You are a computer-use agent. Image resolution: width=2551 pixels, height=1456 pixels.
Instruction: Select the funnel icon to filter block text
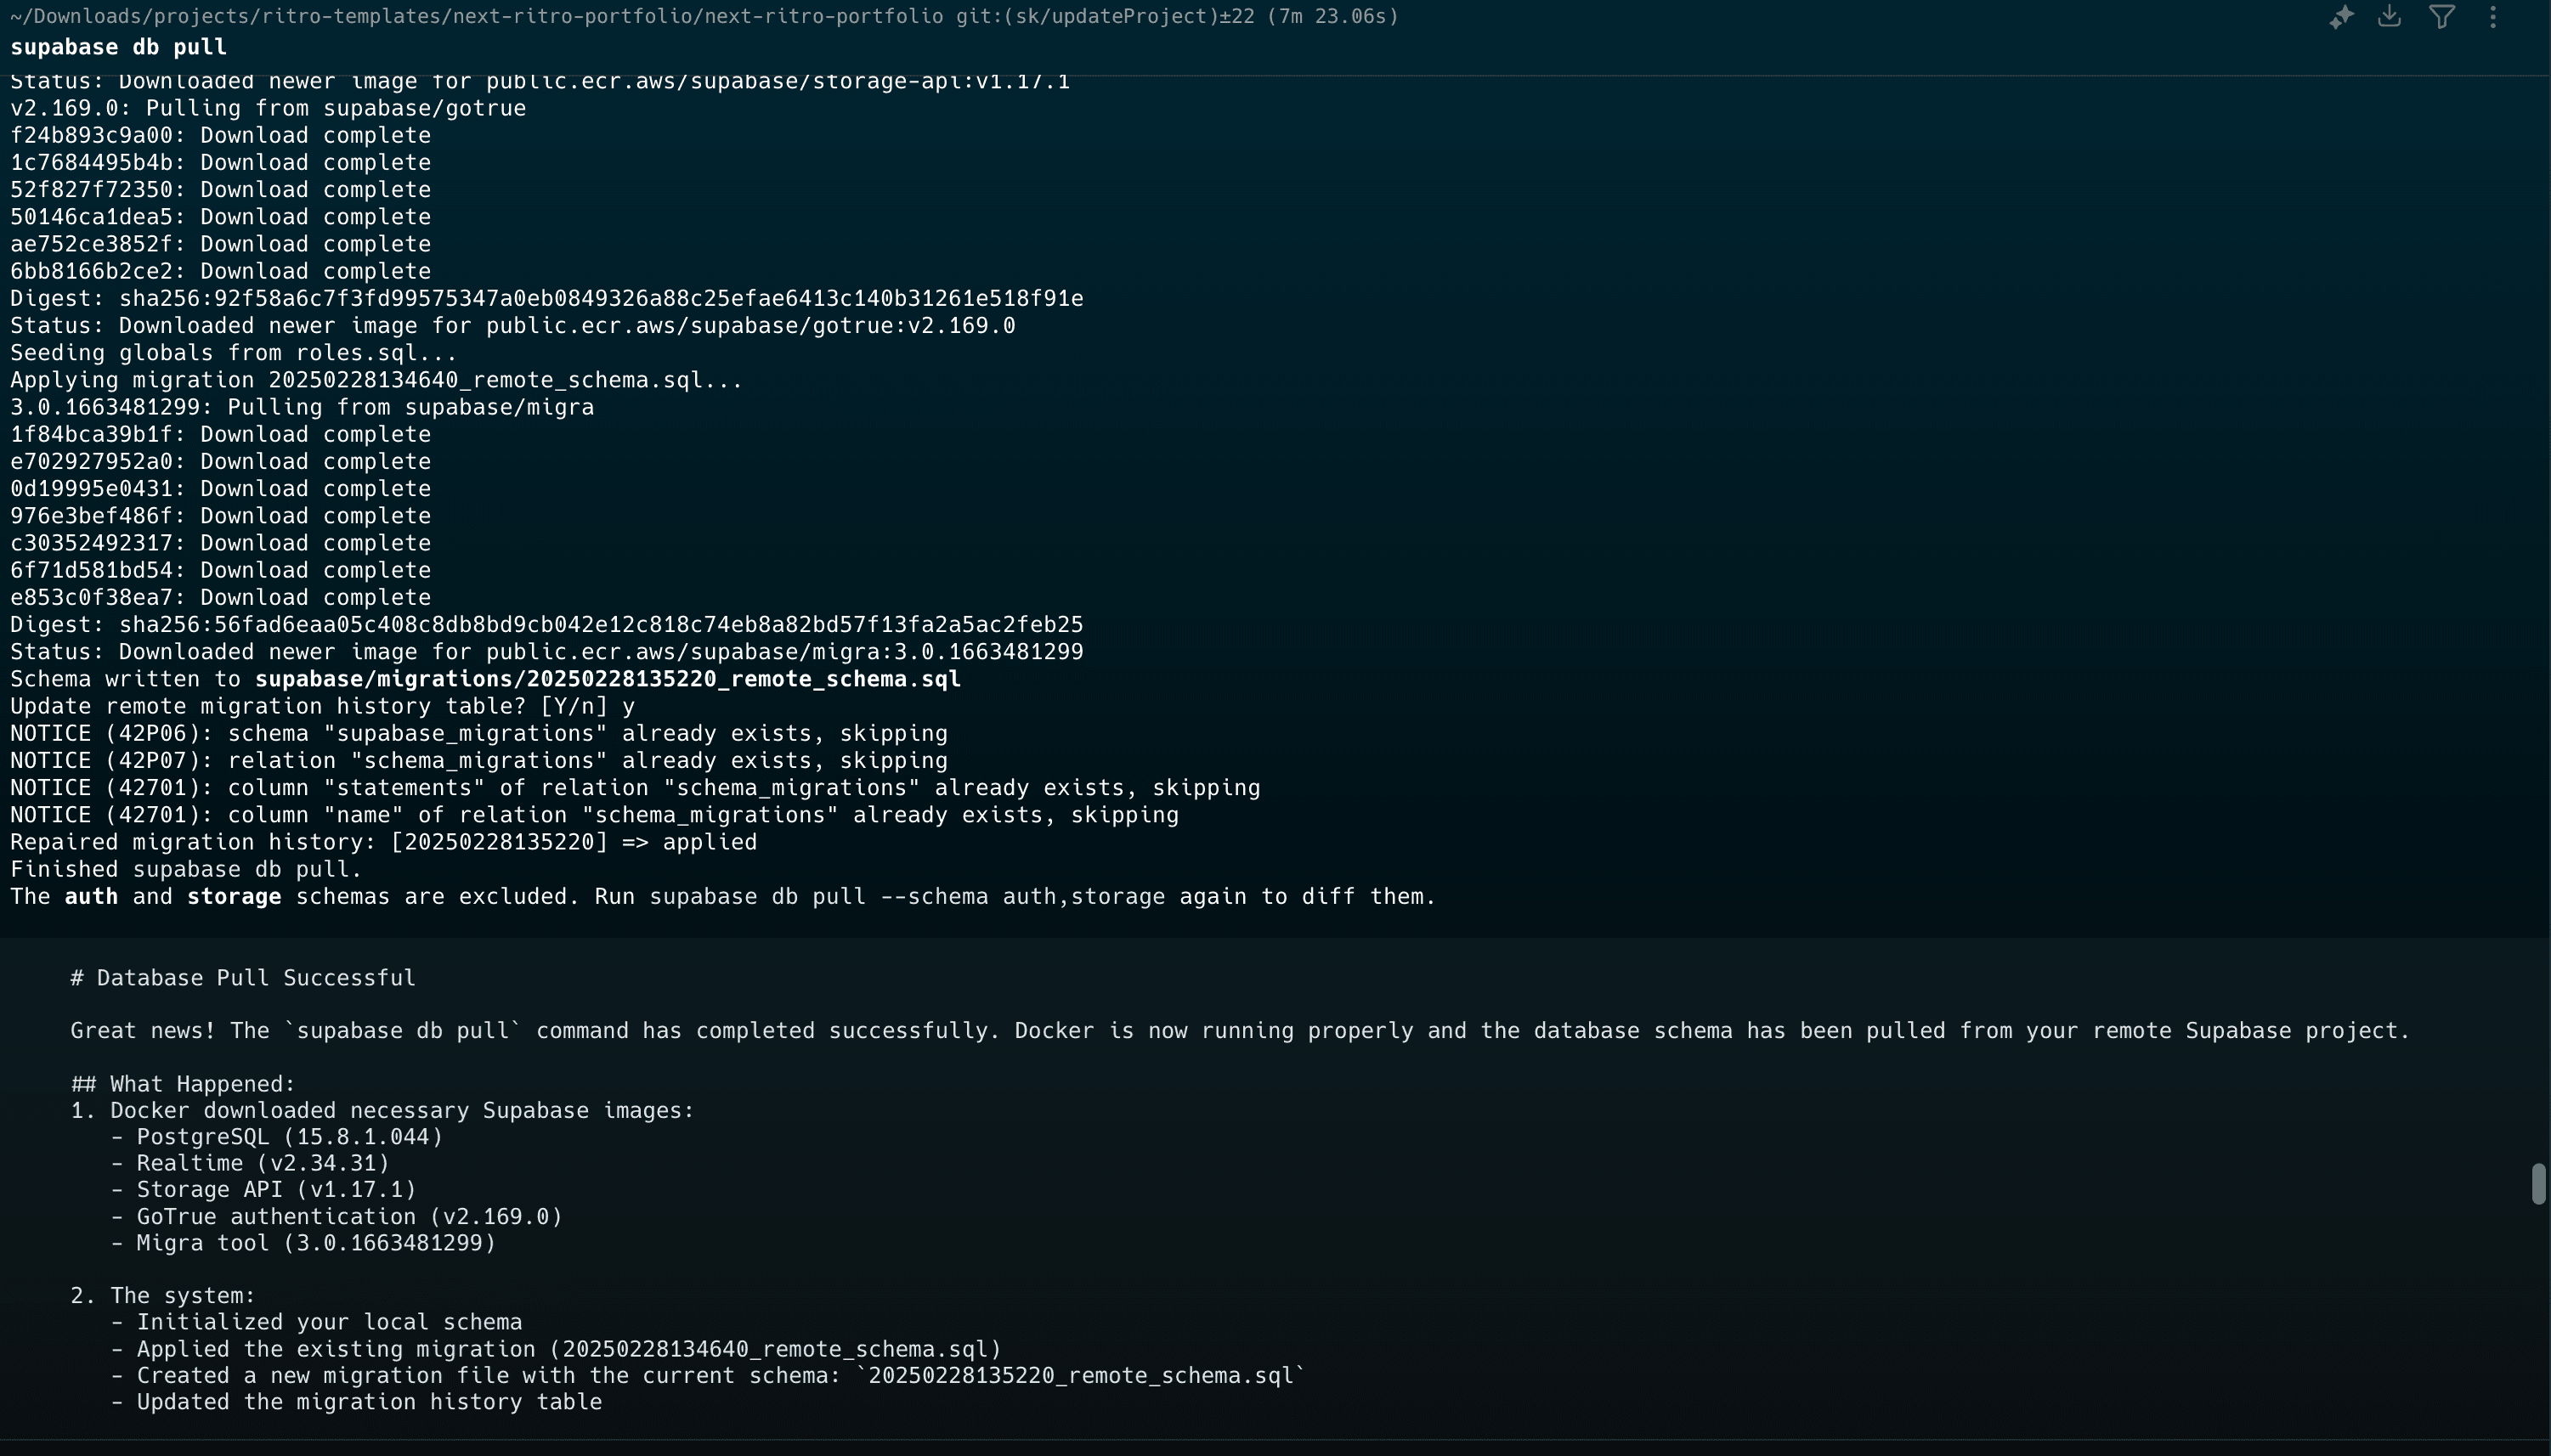coord(2442,17)
